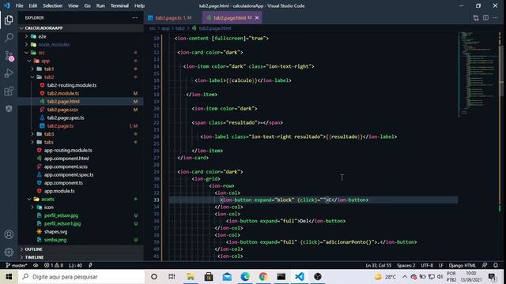Image resolution: width=506 pixels, height=284 pixels.
Task: Click the code minimap preview
Action: coord(478,74)
